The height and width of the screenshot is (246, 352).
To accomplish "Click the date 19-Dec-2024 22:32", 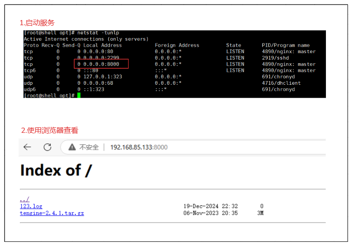I will [211, 206].
